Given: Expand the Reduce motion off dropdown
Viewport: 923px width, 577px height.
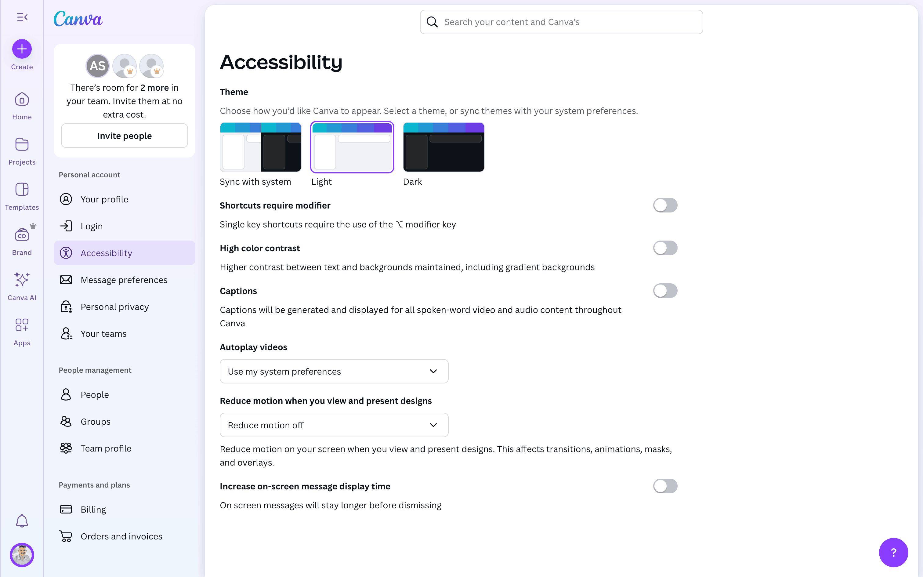Looking at the screenshot, I should coord(334,425).
